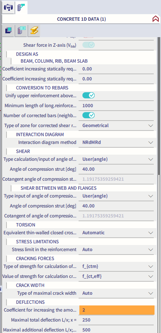Viewport: 161px width, 333px height.
Task: Collapse the DEFLECTIONS section header
Action: click(30, 302)
